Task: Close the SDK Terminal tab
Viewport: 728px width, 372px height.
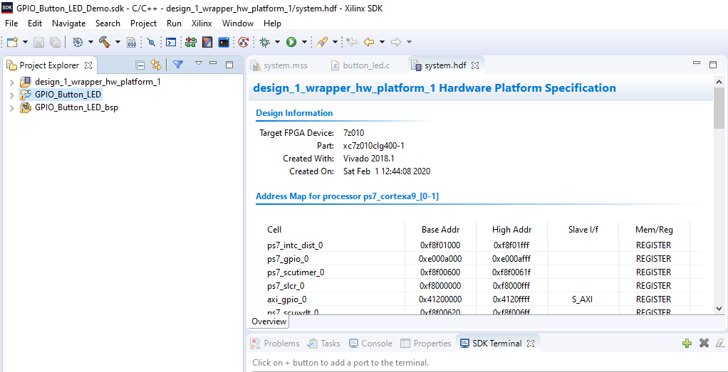Action: point(531,344)
